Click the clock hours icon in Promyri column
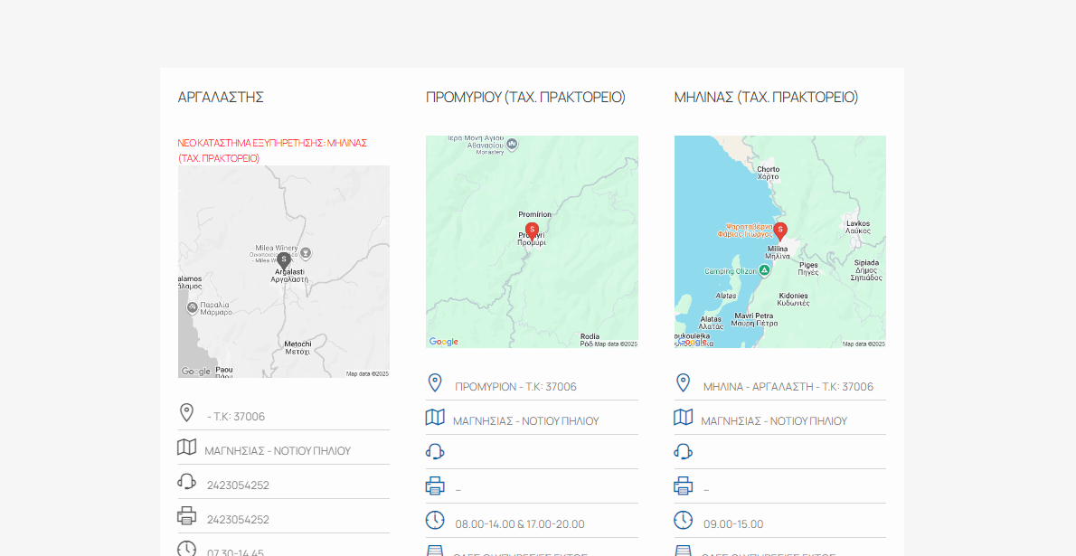Screen dimensions: 1076x556 coord(435,521)
